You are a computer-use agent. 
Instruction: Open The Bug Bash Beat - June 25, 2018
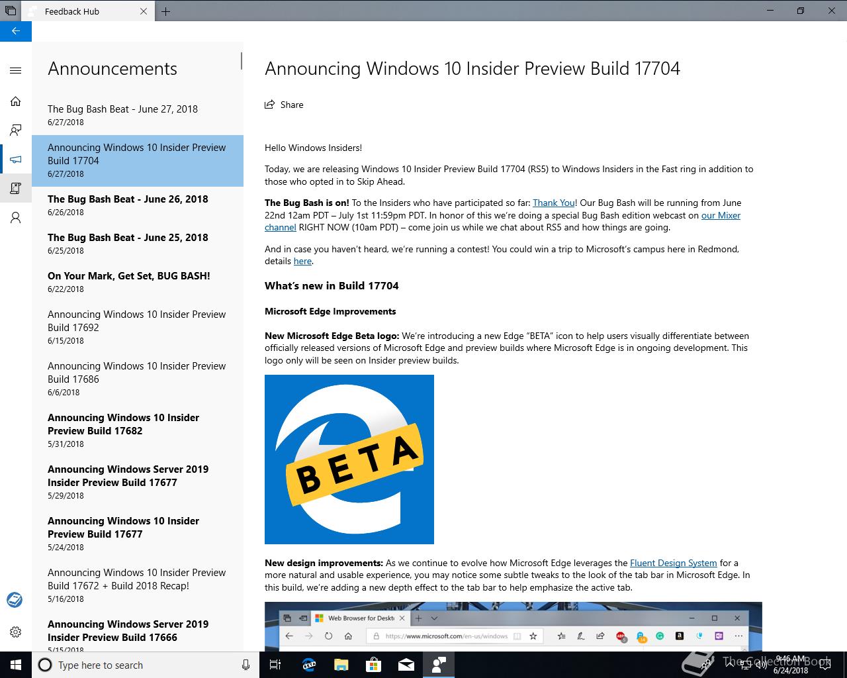(x=138, y=244)
